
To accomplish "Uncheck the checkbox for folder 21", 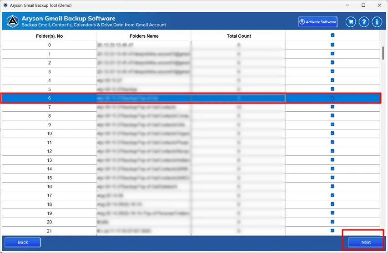I will click(x=333, y=231).
